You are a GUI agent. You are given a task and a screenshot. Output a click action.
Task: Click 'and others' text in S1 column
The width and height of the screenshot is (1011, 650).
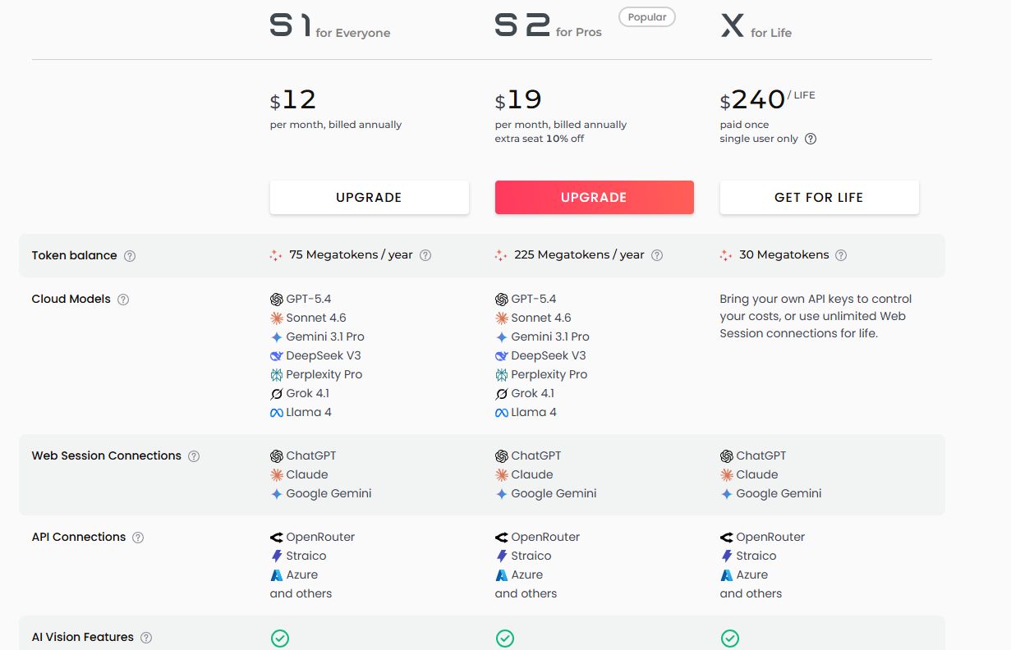tap(301, 594)
